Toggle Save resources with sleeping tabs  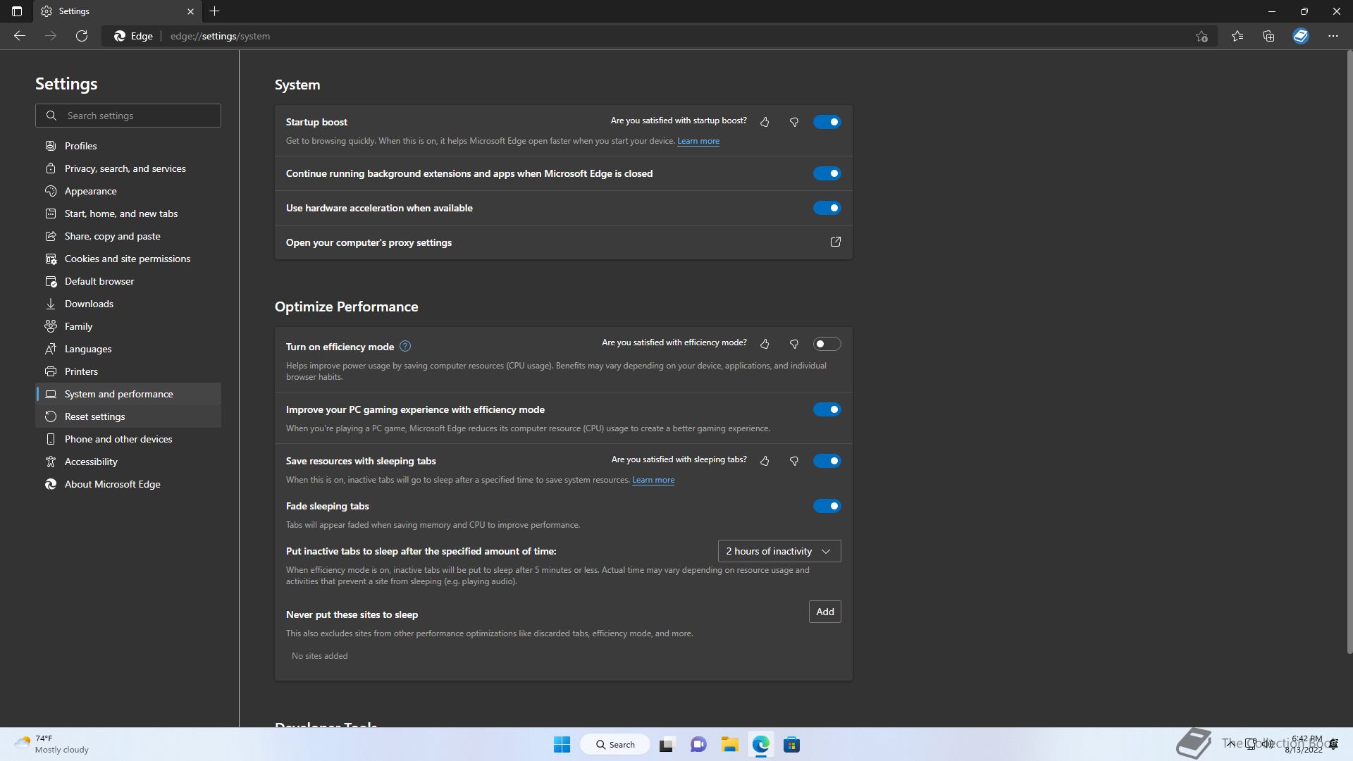coord(827,461)
